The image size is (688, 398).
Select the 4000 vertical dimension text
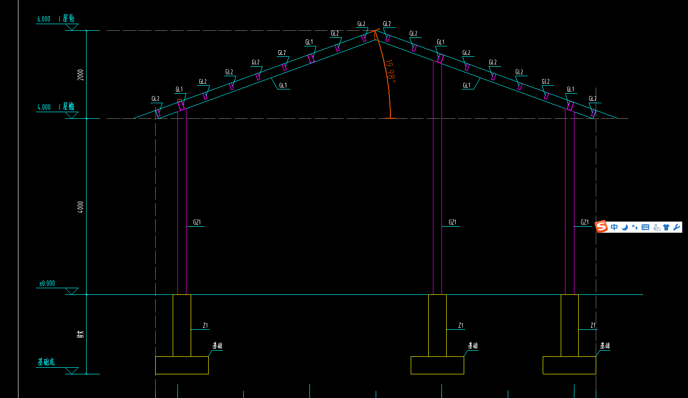pyautogui.click(x=80, y=207)
